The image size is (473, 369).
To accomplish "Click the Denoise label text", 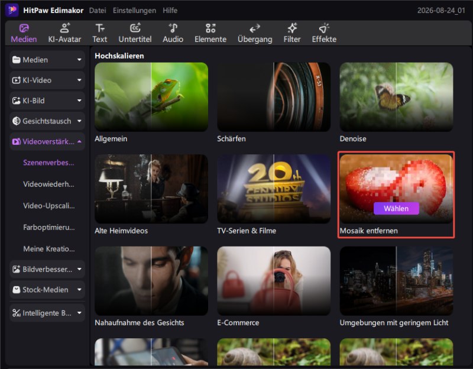I will point(353,139).
